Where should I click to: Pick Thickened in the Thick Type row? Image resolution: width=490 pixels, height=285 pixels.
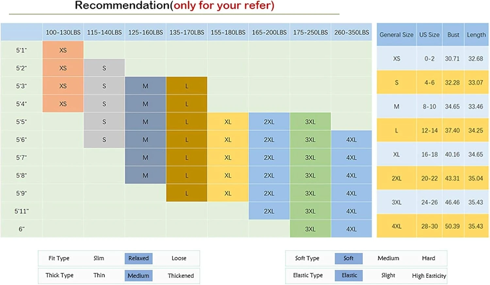pyautogui.click(x=181, y=276)
